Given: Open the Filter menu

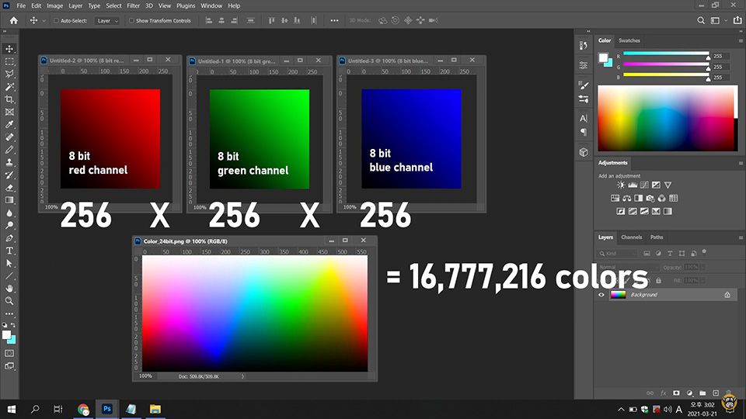Looking at the screenshot, I should click(133, 5).
